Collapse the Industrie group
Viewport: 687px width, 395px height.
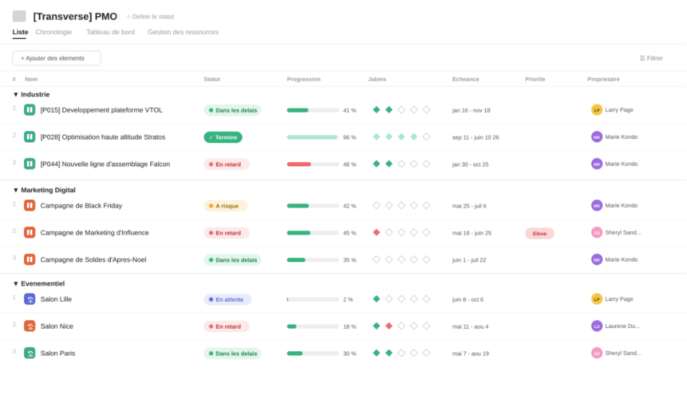coord(16,95)
